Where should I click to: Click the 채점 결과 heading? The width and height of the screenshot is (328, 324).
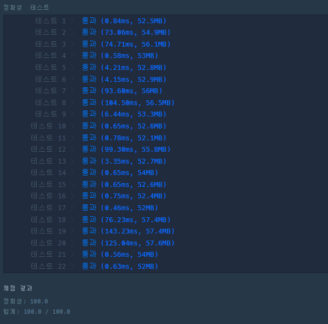pyautogui.click(x=18, y=288)
